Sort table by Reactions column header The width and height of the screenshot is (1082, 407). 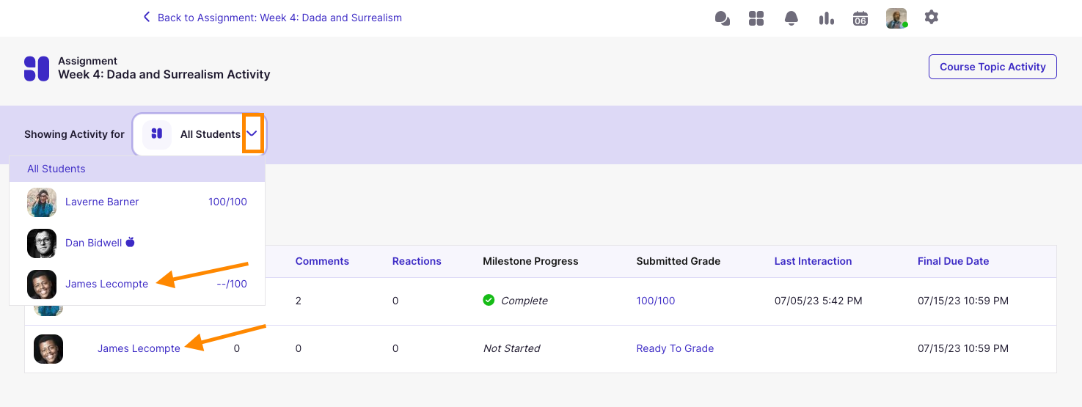tap(417, 261)
